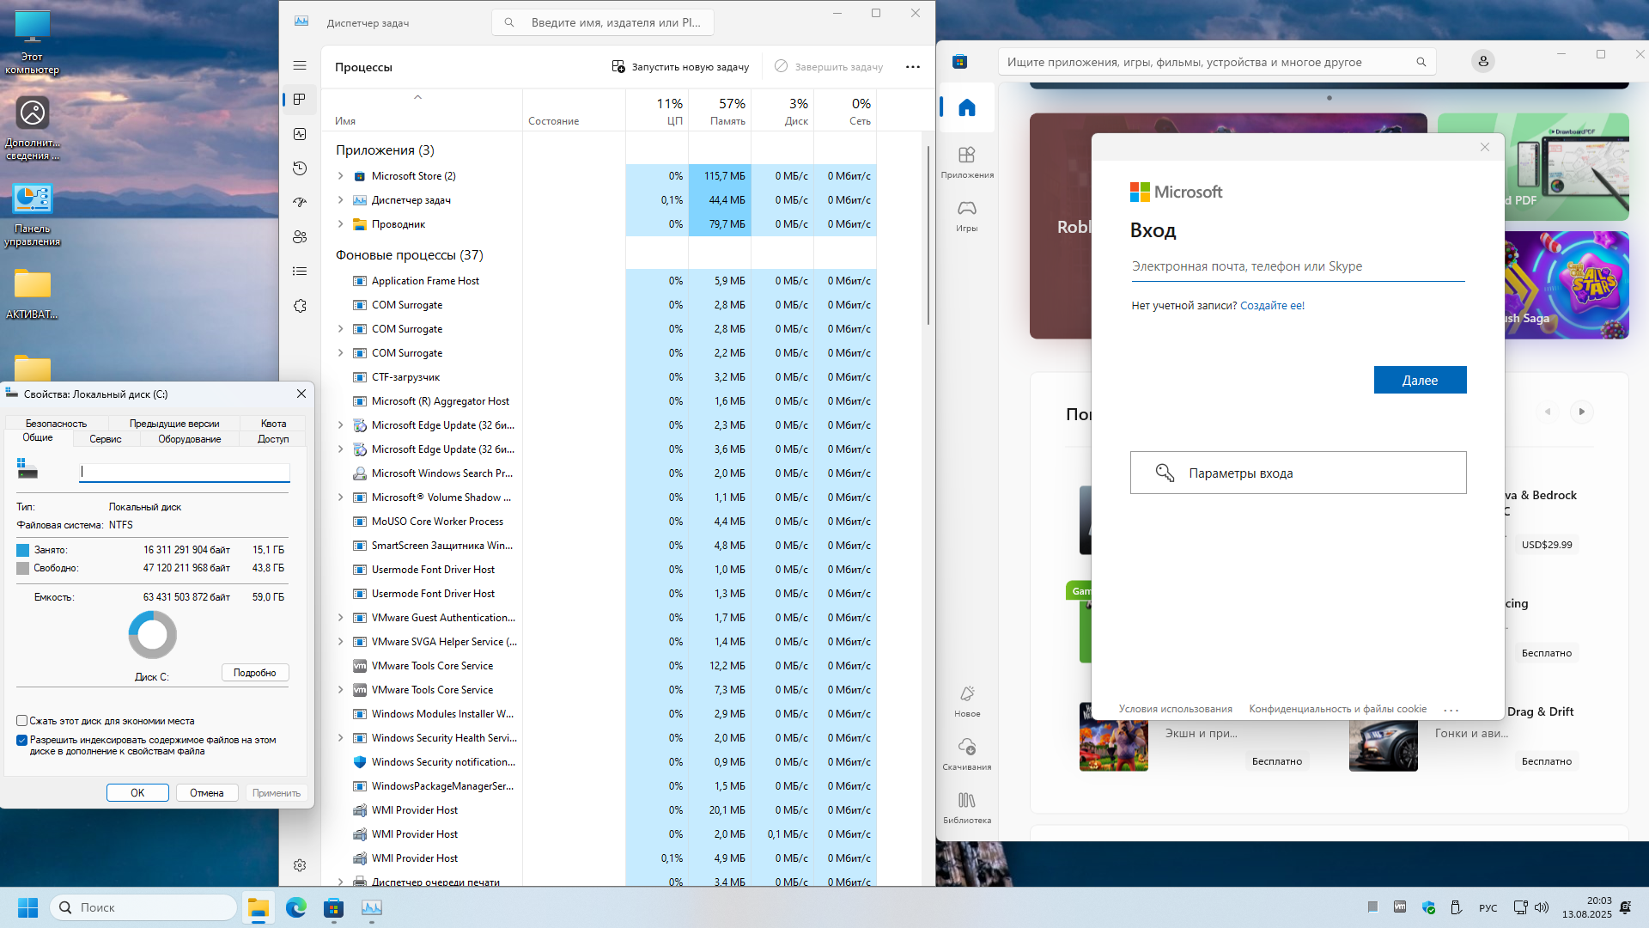Click the Windows Start button
Viewport: 1649px width, 928px height.
pyautogui.click(x=28, y=907)
